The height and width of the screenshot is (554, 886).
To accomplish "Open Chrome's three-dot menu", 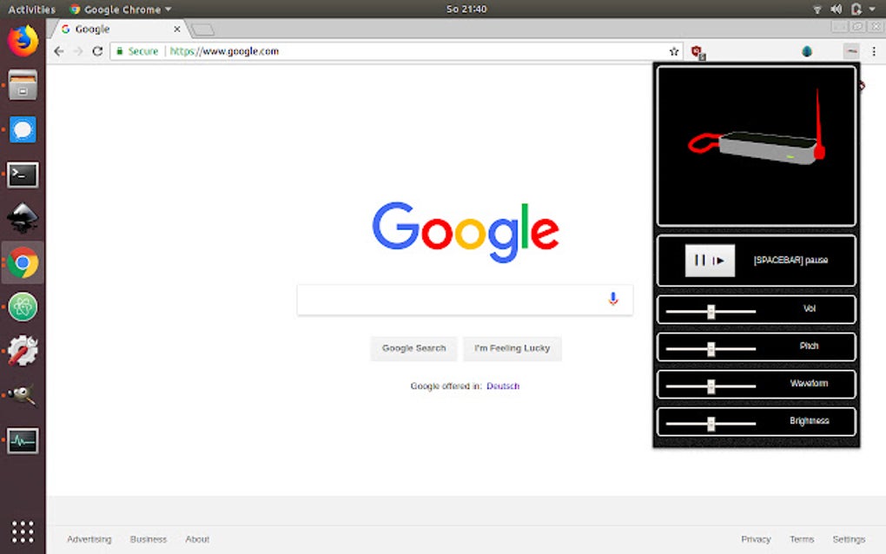I will click(x=874, y=51).
